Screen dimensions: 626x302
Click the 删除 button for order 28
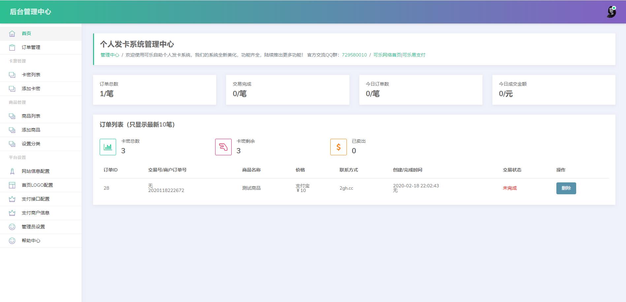566,188
